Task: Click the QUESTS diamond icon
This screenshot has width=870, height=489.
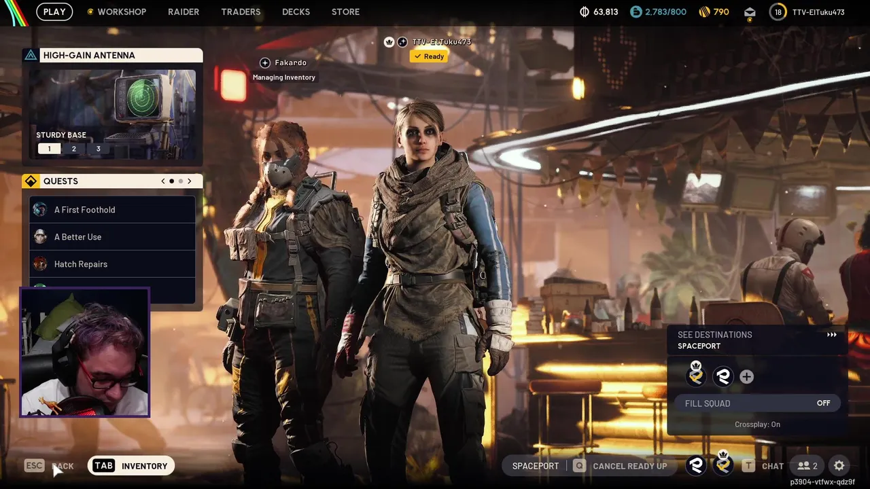Action: (30, 181)
